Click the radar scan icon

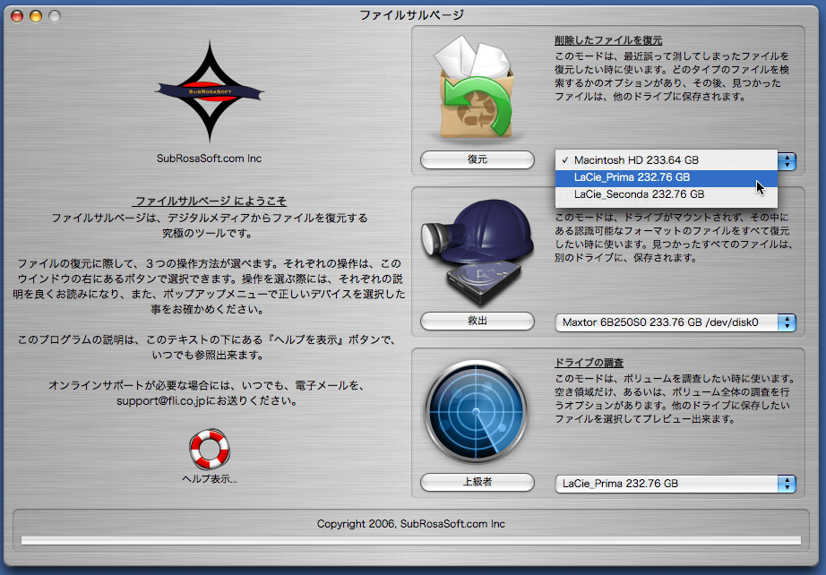click(x=477, y=412)
